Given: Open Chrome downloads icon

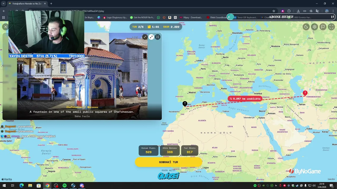Looking at the screenshot, I should pyautogui.click(x=298, y=11).
